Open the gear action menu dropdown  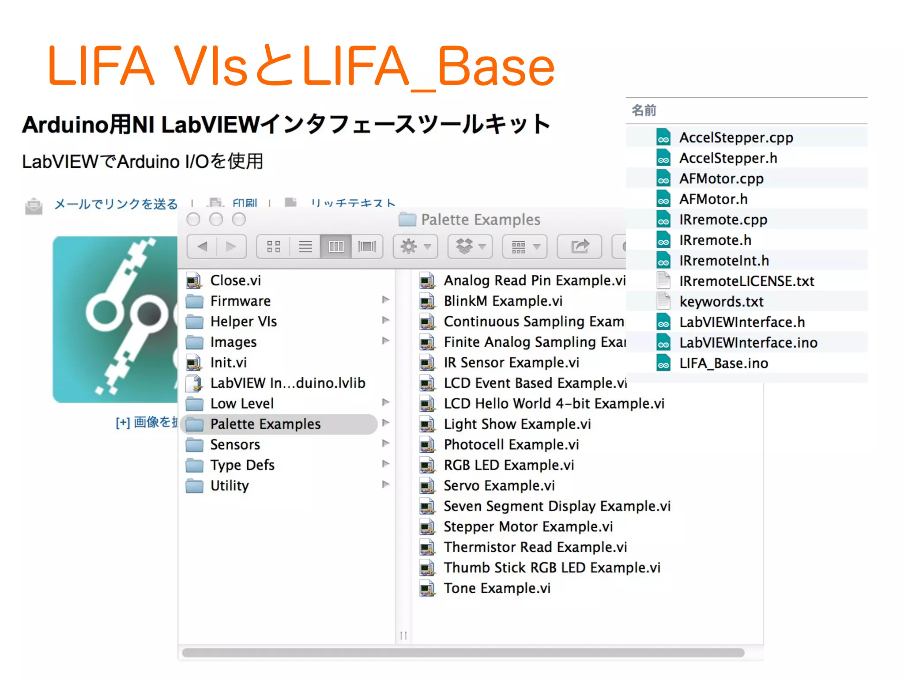click(415, 246)
